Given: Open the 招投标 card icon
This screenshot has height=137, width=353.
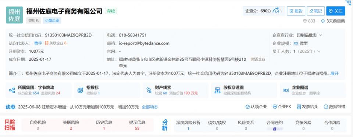Looking at the screenshot, I should click(81, 90).
